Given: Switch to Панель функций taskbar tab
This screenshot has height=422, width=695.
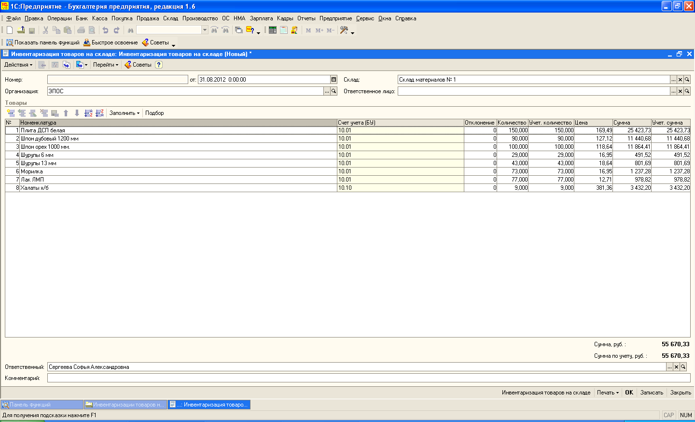Looking at the screenshot, I should pyautogui.click(x=42, y=405).
